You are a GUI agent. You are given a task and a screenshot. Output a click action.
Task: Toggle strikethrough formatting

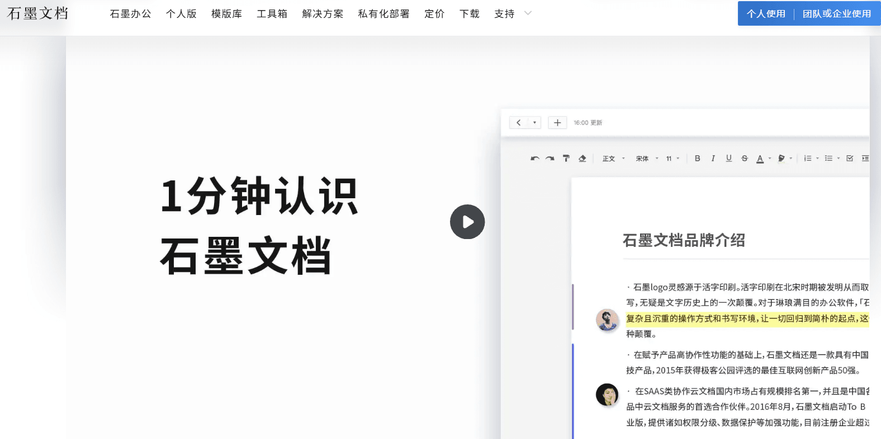coord(745,159)
